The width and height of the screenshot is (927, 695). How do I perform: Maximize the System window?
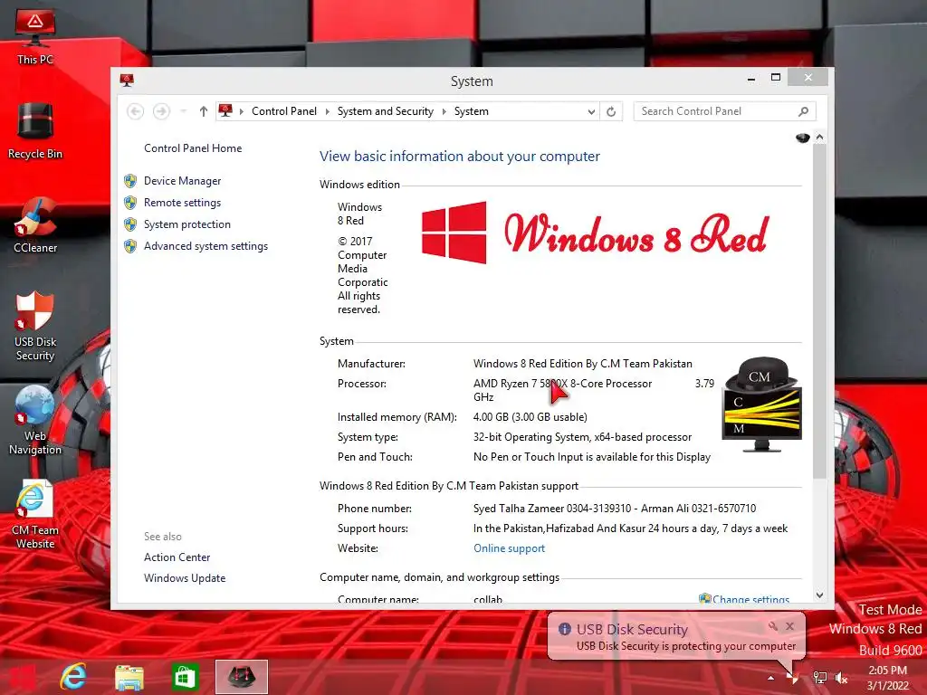(776, 78)
